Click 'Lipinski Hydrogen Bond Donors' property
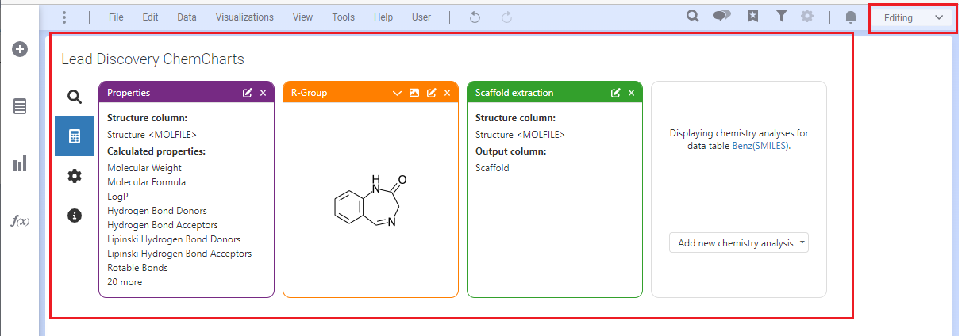 (174, 239)
